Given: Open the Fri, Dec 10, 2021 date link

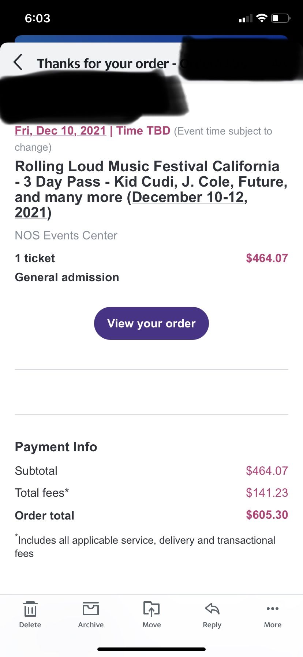Looking at the screenshot, I should 60,131.
